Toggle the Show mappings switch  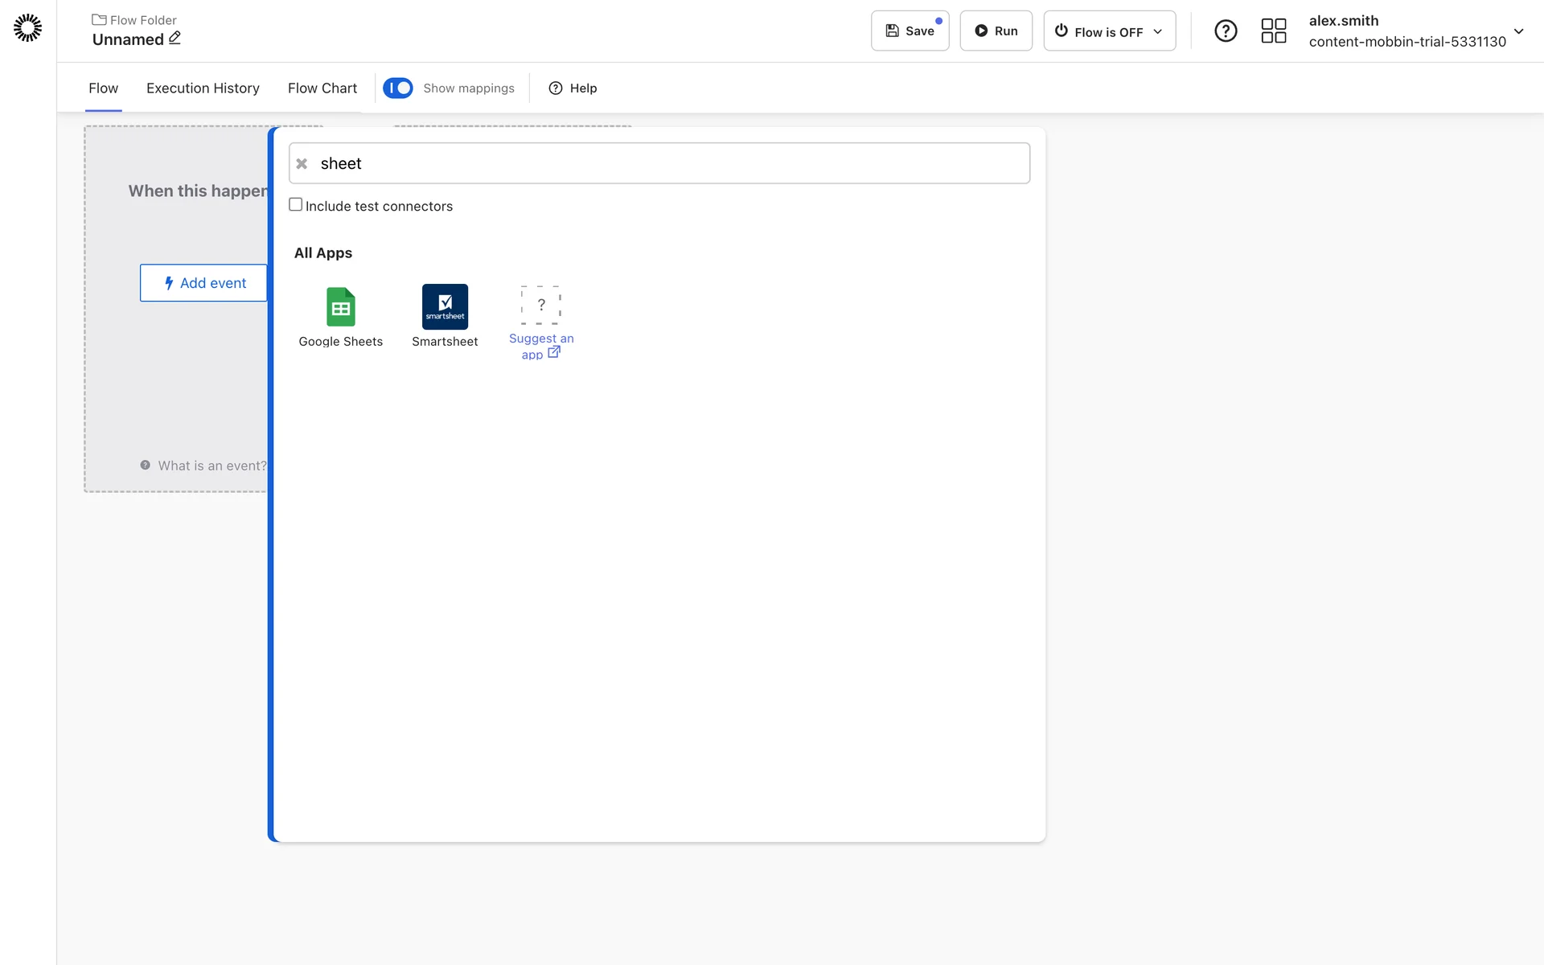click(x=398, y=88)
